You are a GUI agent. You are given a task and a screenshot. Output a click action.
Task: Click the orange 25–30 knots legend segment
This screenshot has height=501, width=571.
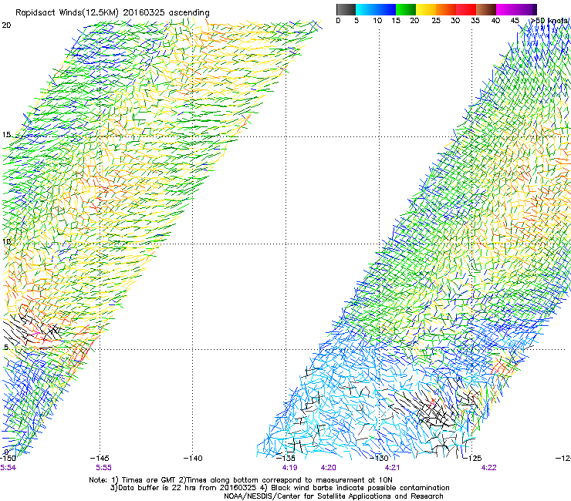click(446, 9)
